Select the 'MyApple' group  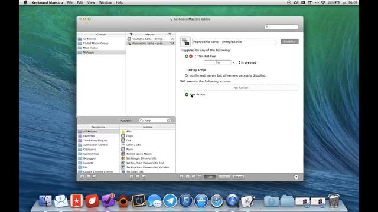(x=101, y=52)
